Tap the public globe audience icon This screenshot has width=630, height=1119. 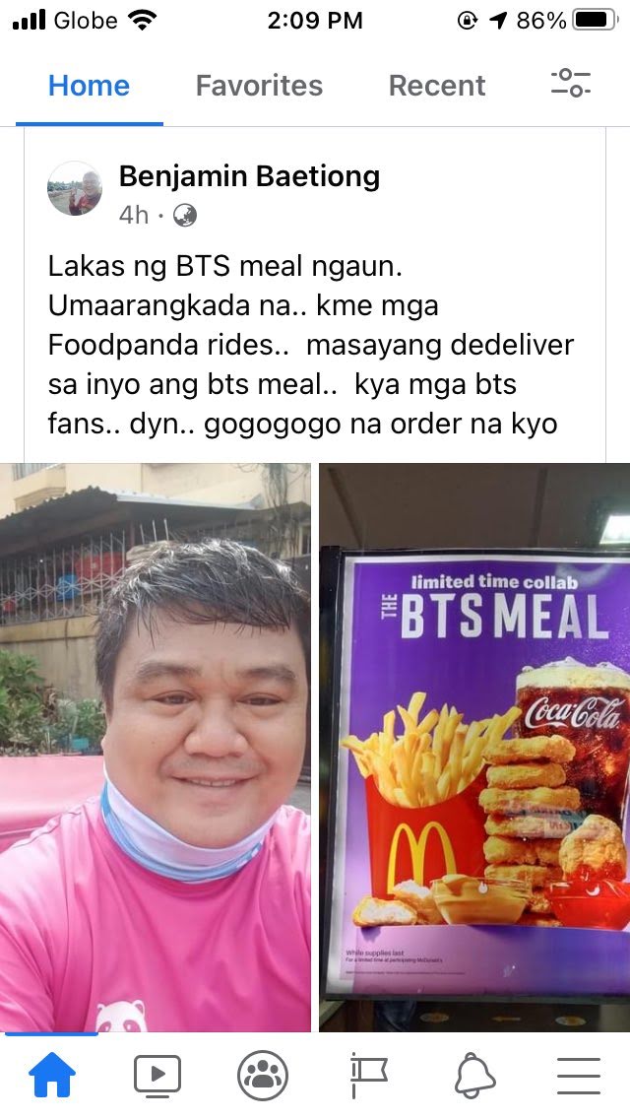pyautogui.click(x=185, y=215)
